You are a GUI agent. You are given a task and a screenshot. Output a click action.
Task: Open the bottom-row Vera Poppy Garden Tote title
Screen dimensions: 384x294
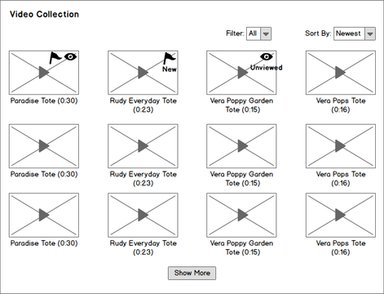[x=241, y=247]
